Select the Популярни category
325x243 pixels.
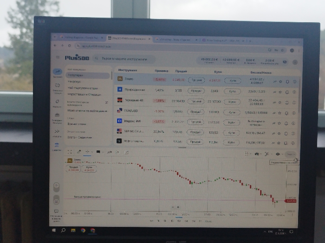[x=88, y=75]
